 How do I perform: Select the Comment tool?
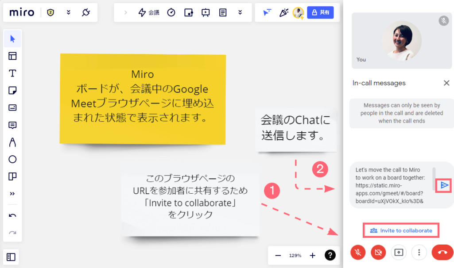(12, 125)
